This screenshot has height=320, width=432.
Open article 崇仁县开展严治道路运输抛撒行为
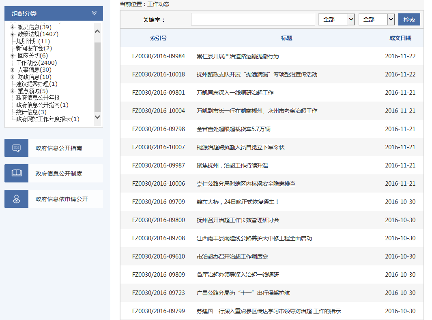click(x=238, y=56)
